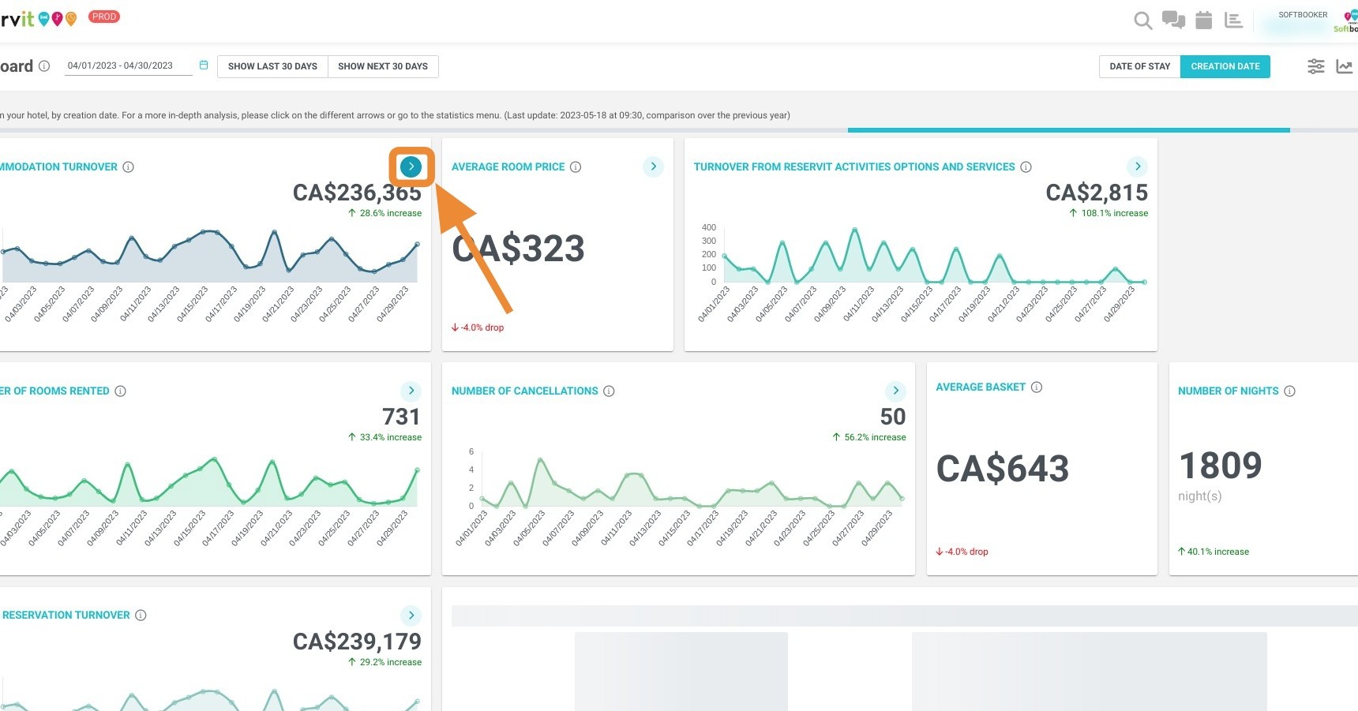Click the CA$239,179 reservation turnover value
This screenshot has width=1358, height=711.
(x=357, y=642)
